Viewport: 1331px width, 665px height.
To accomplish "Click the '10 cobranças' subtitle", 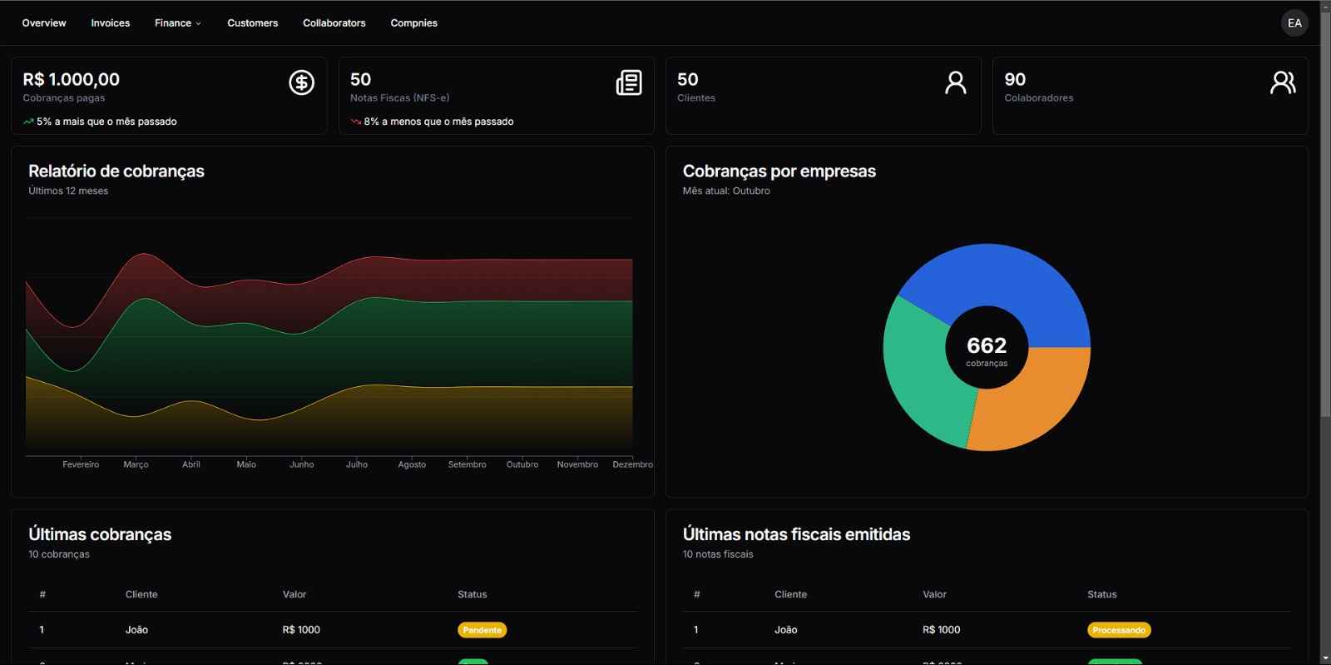I will [59, 554].
